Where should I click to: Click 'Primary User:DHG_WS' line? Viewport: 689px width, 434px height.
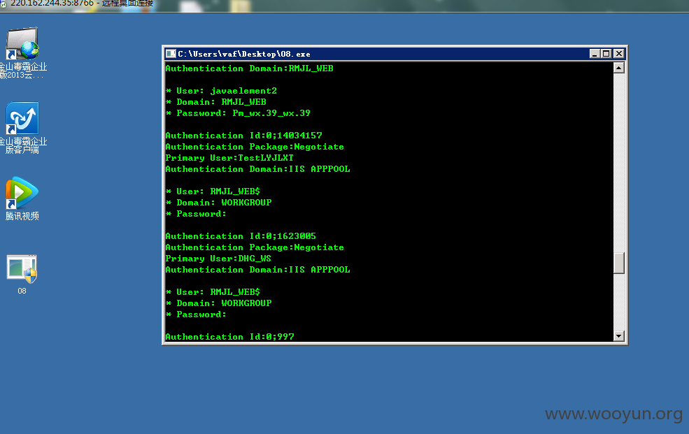[x=218, y=259]
